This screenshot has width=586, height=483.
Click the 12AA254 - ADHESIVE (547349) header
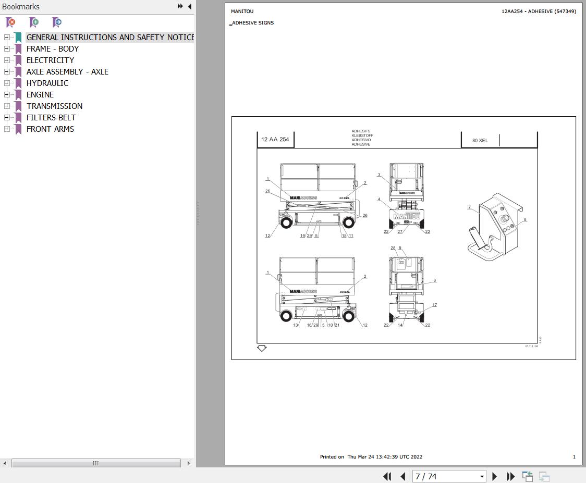click(539, 11)
